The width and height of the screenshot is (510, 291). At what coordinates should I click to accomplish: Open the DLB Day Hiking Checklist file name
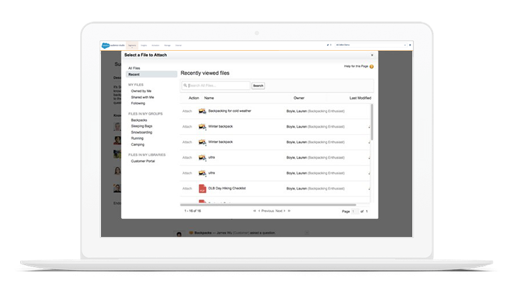point(227,188)
